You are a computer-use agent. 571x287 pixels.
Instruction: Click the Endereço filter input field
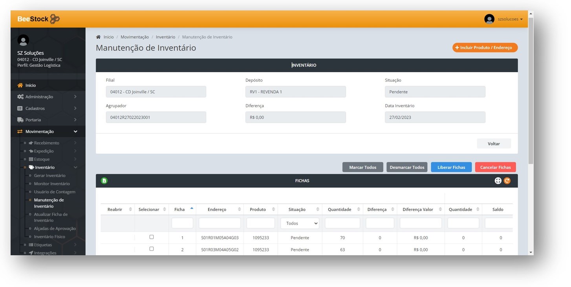[x=220, y=223]
